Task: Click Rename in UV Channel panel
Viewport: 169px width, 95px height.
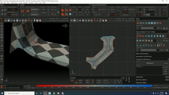Action: tap(166, 63)
